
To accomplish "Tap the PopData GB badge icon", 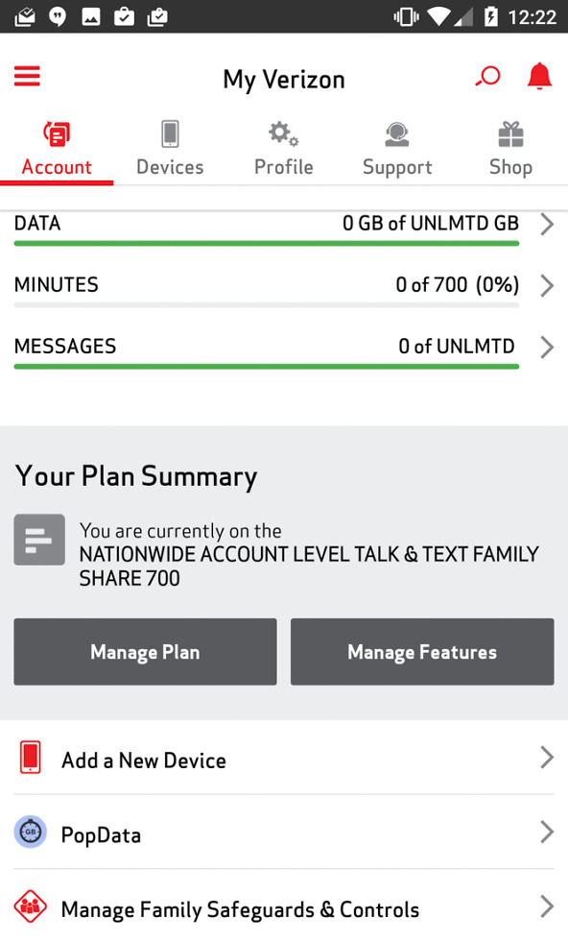I will pos(30,833).
